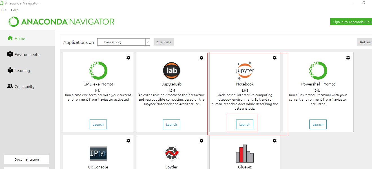Click the Anaconda title bar app icon
Screen dimensions: 372x169
click(2, 3)
